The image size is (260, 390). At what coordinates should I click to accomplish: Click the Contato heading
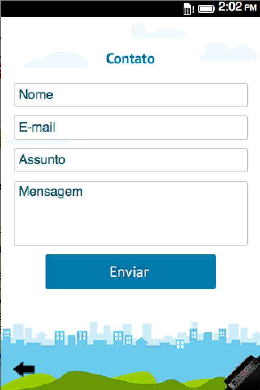point(130,59)
